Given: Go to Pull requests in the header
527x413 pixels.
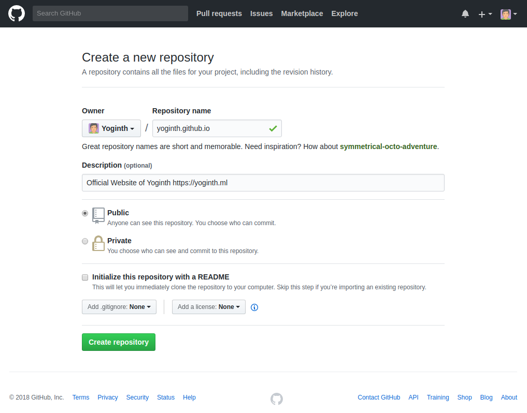Looking at the screenshot, I should coord(219,13).
